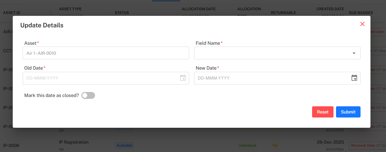Open the New Date calendar picker icon

pyautogui.click(x=354, y=78)
